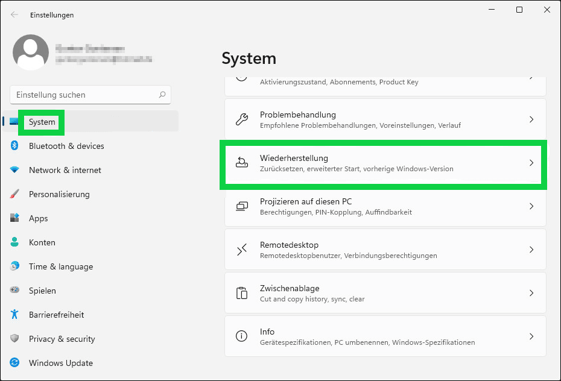The width and height of the screenshot is (561, 381).
Task: Focus the Einstellung suchen search field
Action: click(90, 95)
